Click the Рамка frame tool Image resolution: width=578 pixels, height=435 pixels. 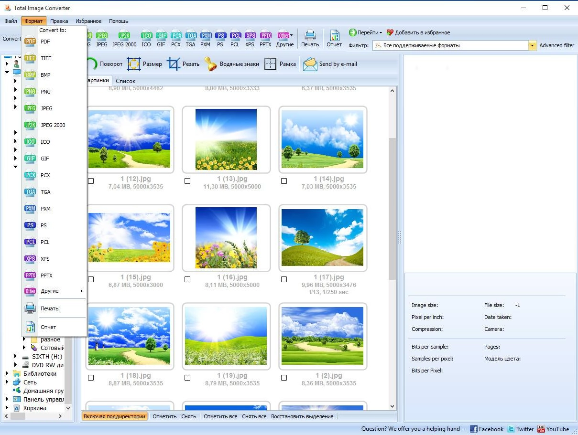point(280,64)
